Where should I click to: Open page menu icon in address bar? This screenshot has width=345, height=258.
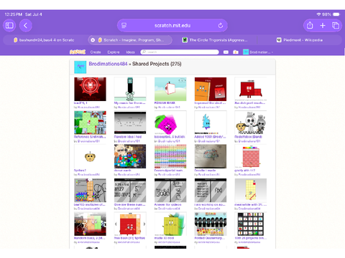click(x=124, y=25)
